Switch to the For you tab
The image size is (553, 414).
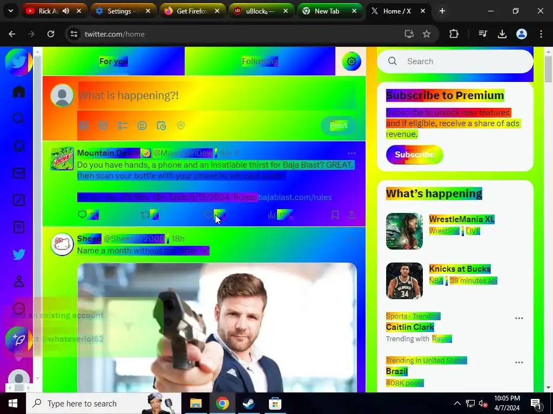[113, 61]
